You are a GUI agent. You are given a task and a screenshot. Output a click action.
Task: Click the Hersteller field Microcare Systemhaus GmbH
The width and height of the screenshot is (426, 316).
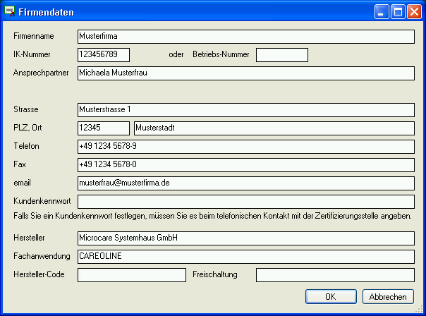(x=246, y=238)
